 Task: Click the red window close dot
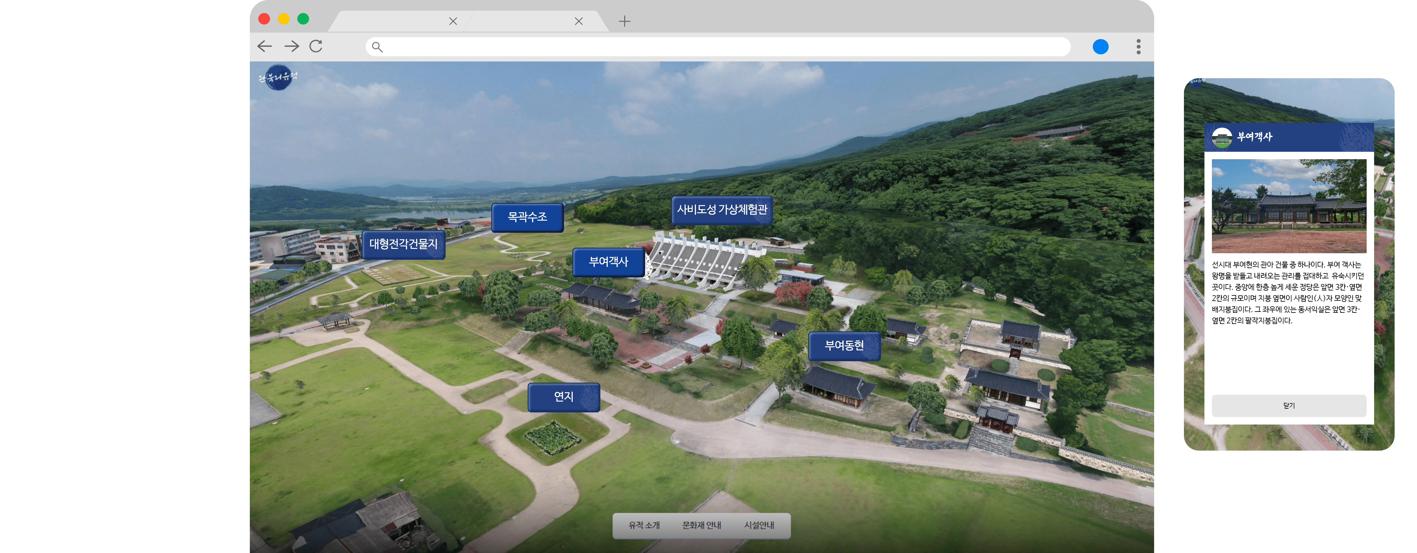264,19
